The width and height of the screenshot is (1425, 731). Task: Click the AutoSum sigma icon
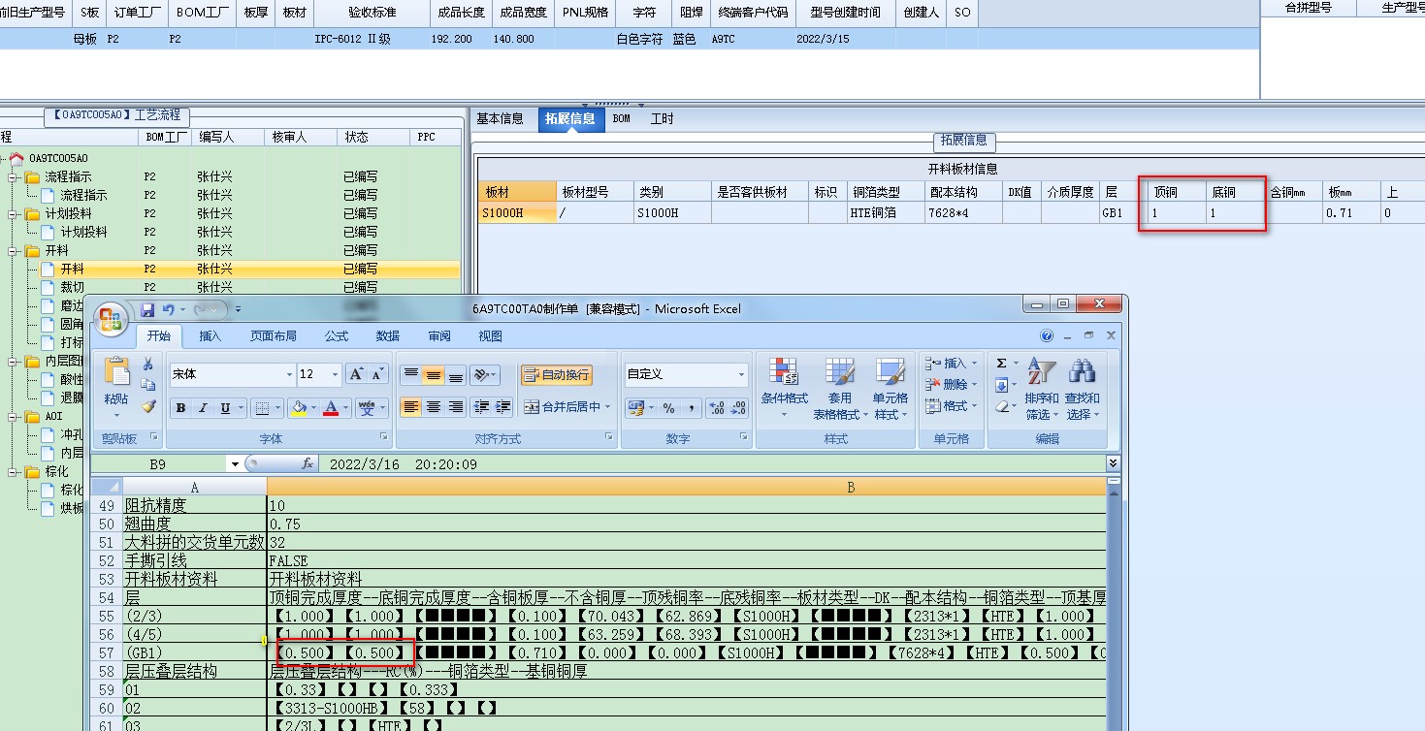click(x=1002, y=364)
